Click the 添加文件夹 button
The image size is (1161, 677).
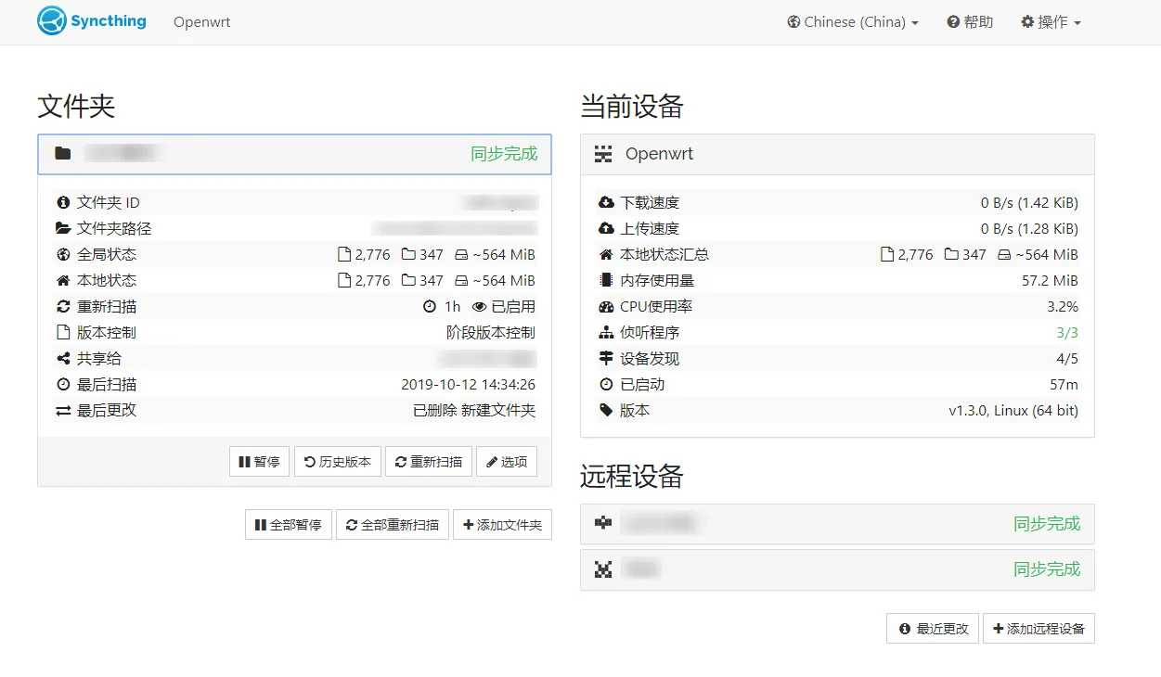click(x=502, y=525)
